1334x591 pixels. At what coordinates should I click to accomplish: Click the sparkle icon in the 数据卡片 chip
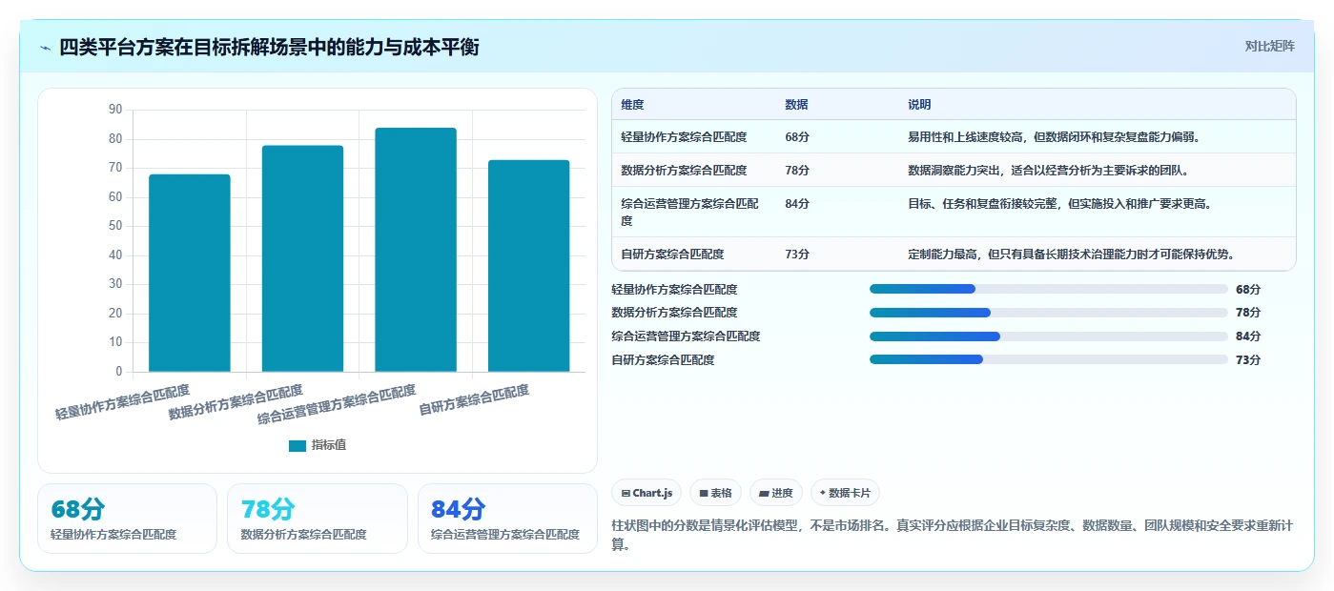(x=823, y=493)
